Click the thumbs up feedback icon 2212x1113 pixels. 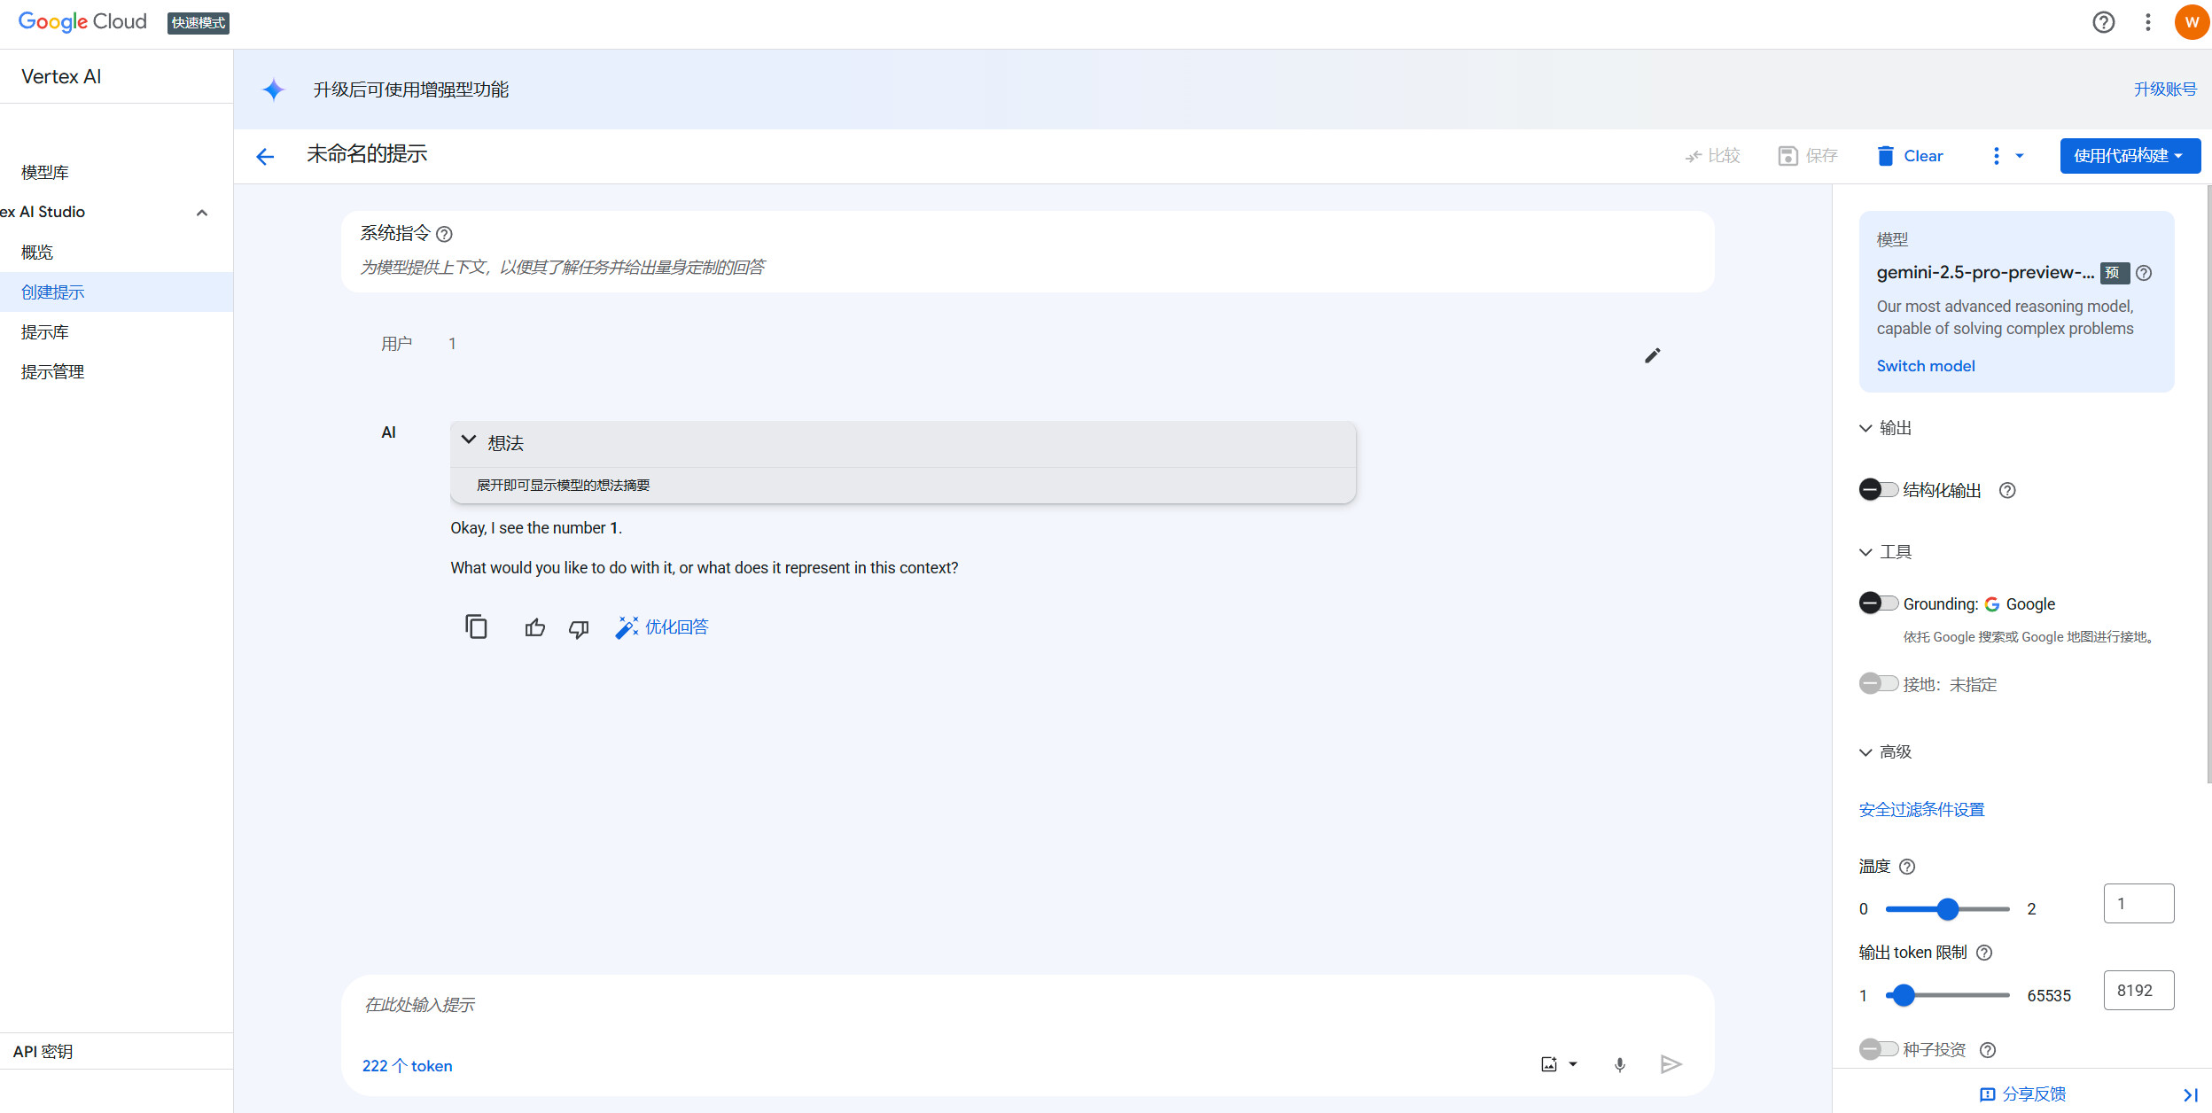pos(534,628)
